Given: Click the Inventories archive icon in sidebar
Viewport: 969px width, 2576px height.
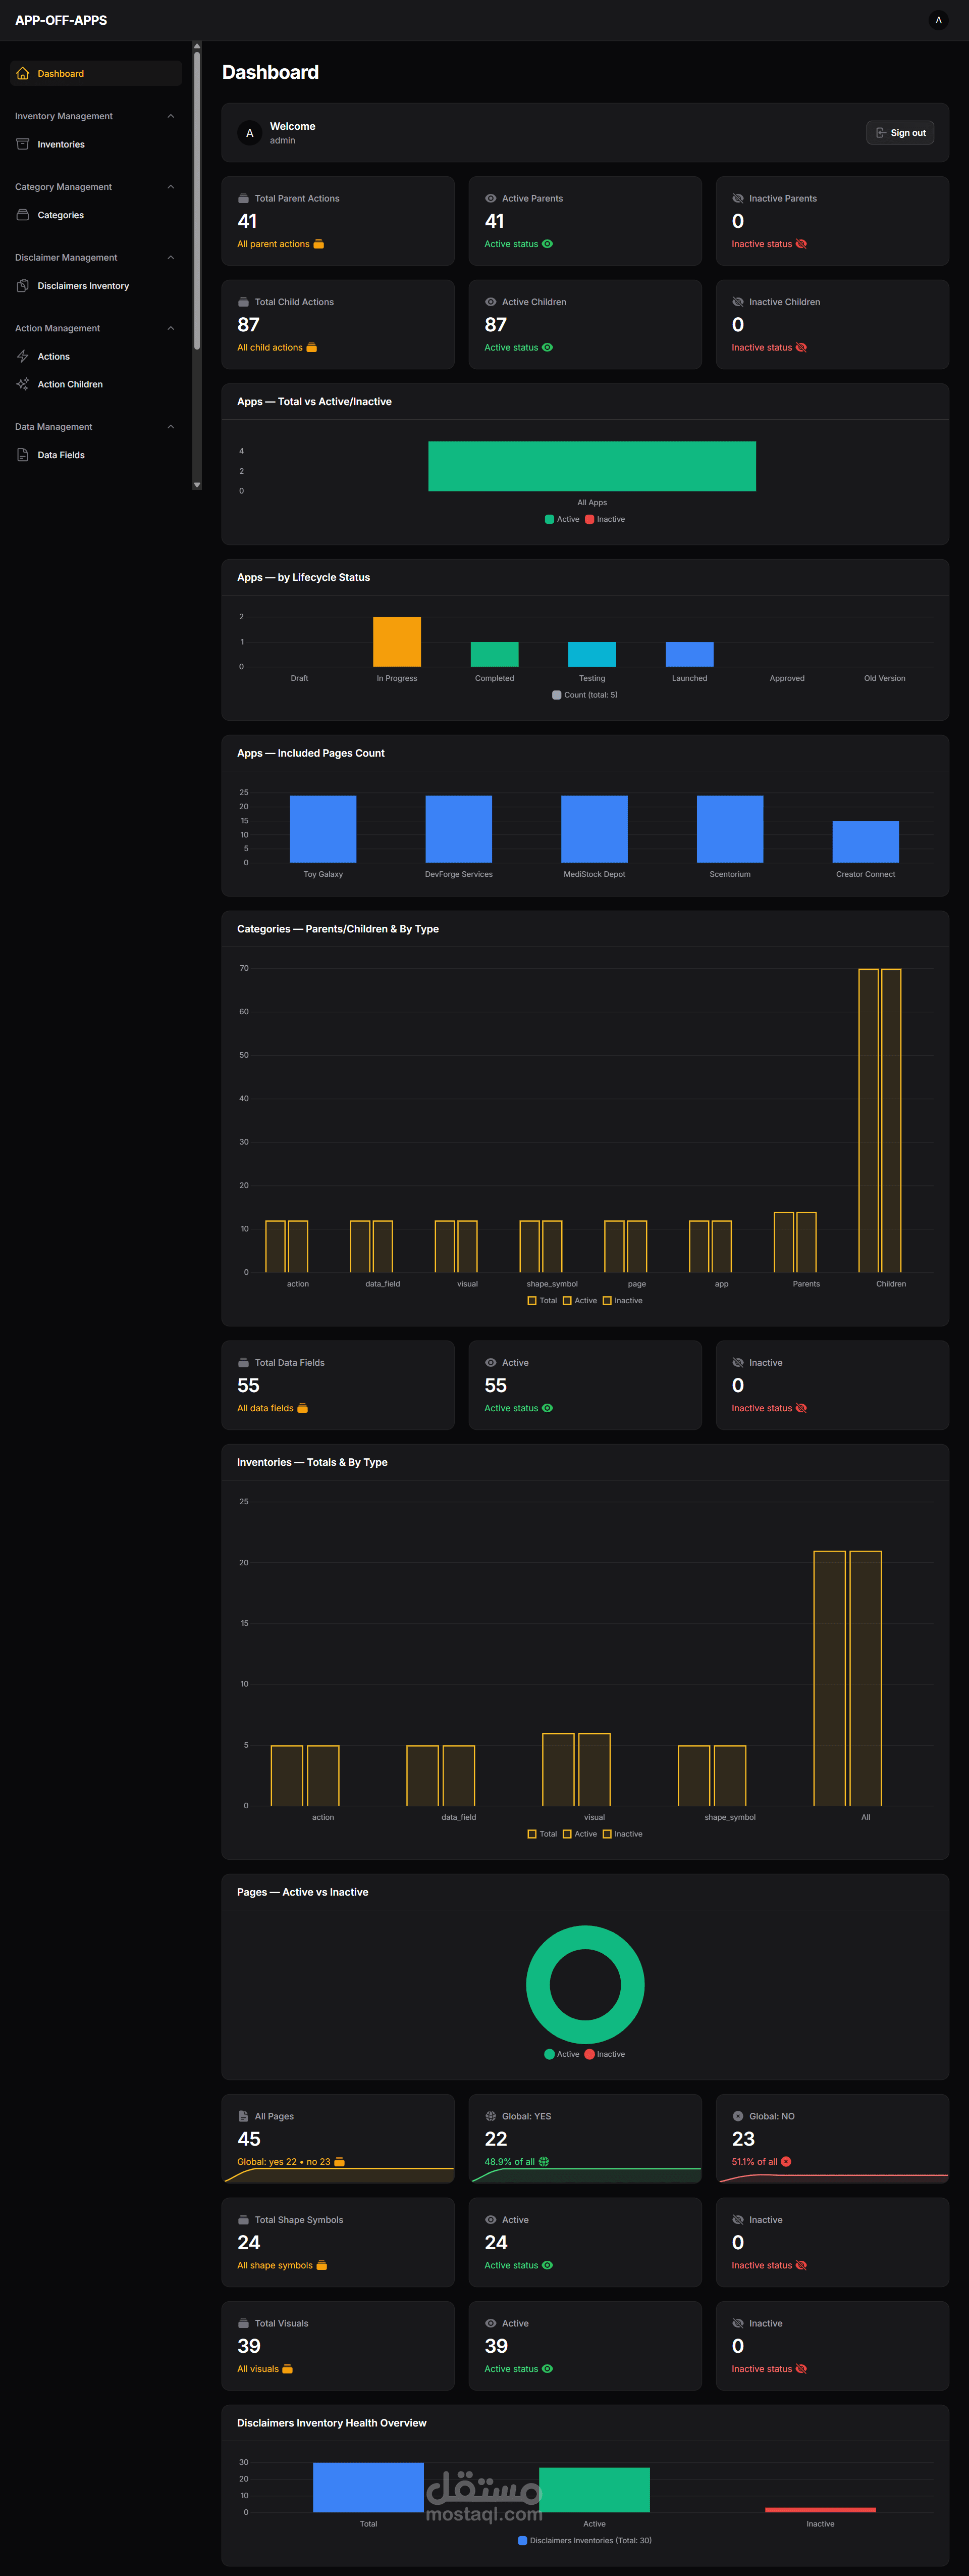Looking at the screenshot, I should pyautogui.click(x=22, y=144).
